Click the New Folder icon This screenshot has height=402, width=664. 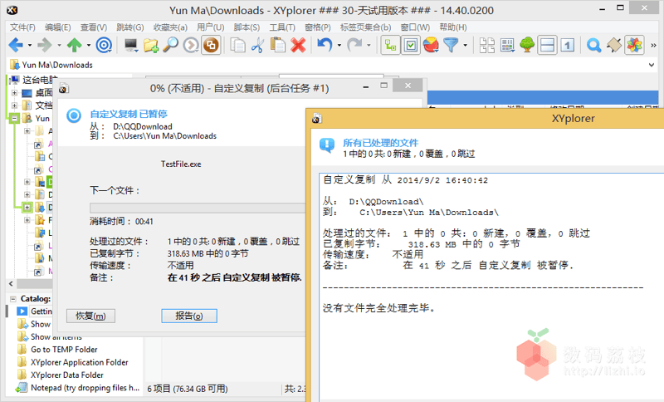(151, 45)
